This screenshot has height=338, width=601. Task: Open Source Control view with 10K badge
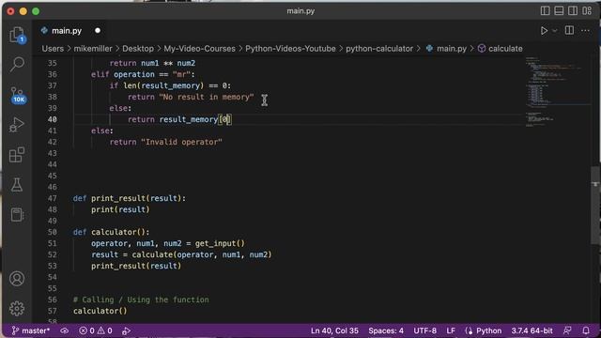tap(18, 95)
